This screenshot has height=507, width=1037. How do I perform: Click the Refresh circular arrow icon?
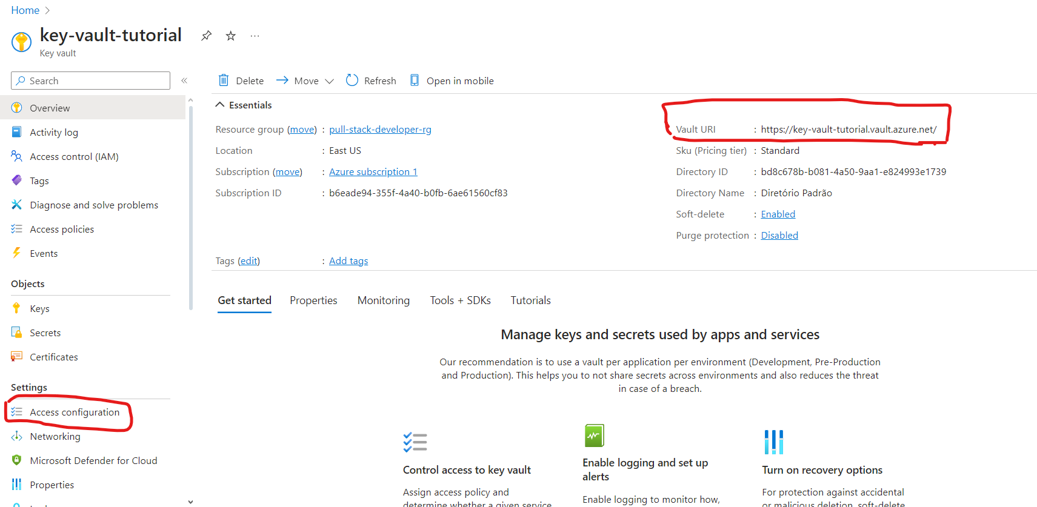(352, 80)
